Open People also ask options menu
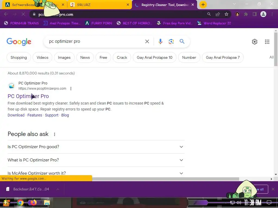 [54, 134]
